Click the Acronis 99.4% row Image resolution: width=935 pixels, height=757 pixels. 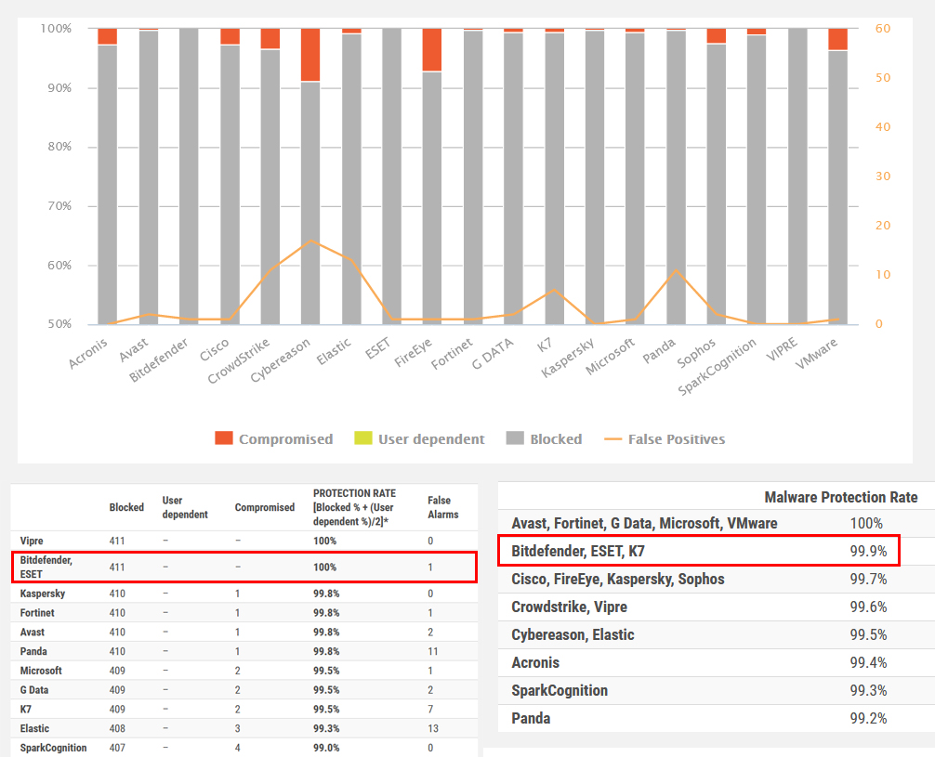pyautogui.click(x=717, y=662)
